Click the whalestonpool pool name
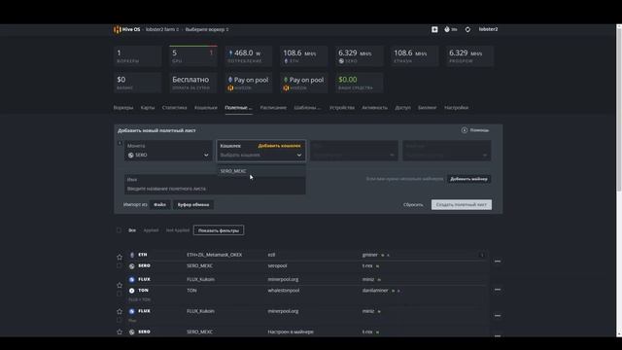Viewport: 622px width, 350px height. coord(283,291)
